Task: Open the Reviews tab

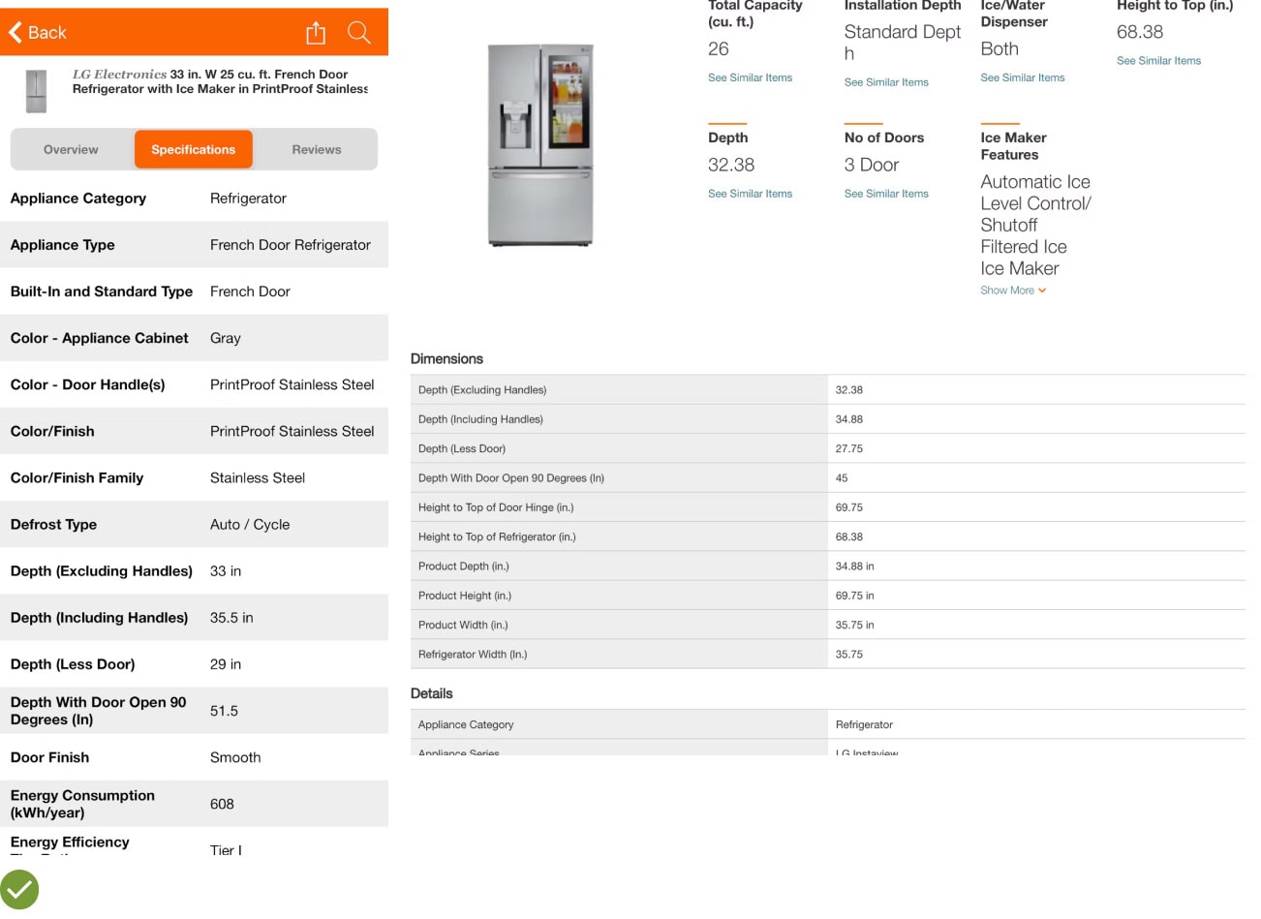Action: pos(316,150)
